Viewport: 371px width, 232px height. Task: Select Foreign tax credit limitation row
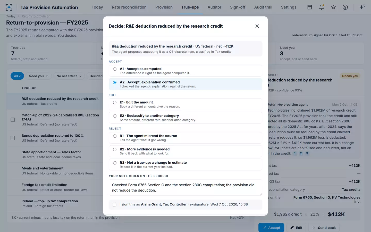(55, 187)
